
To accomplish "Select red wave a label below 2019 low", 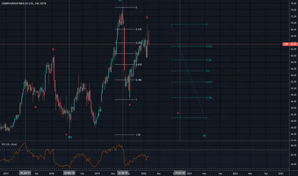I will click(130, 105).
